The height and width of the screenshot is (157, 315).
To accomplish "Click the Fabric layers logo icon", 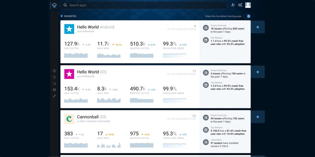I will click(54, 6).
